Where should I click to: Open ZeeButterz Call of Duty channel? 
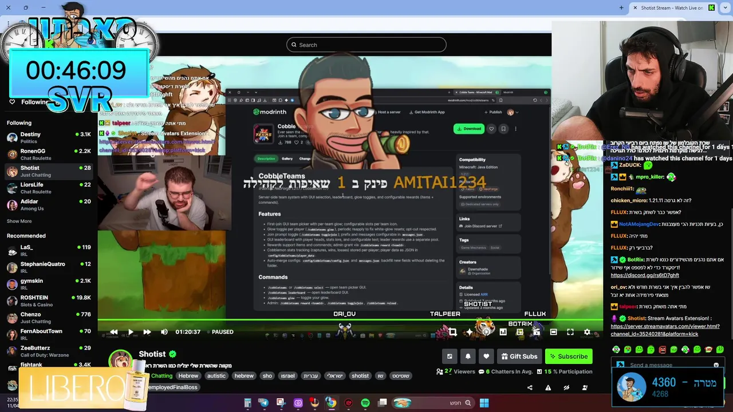click(49, 351)
